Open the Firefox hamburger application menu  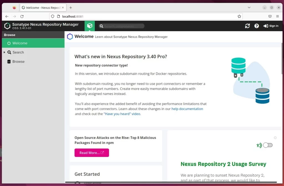click(277, 16)
